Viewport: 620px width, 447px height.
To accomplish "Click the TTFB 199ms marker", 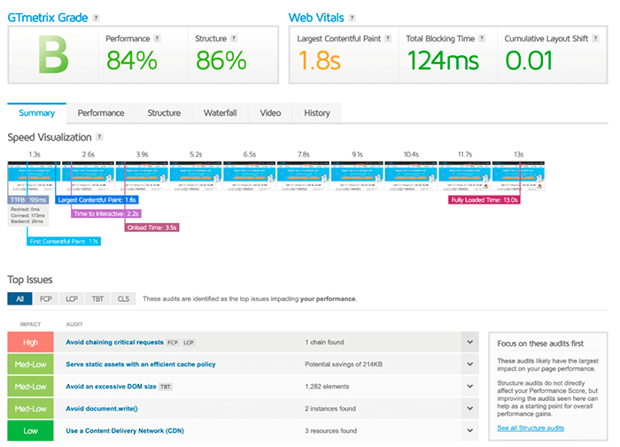I will click(x=28, y=200).
